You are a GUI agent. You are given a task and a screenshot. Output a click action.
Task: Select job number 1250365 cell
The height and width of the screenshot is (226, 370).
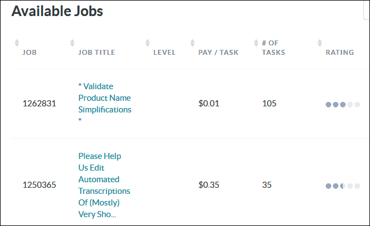pyautogui.click(x=39, y=185)
